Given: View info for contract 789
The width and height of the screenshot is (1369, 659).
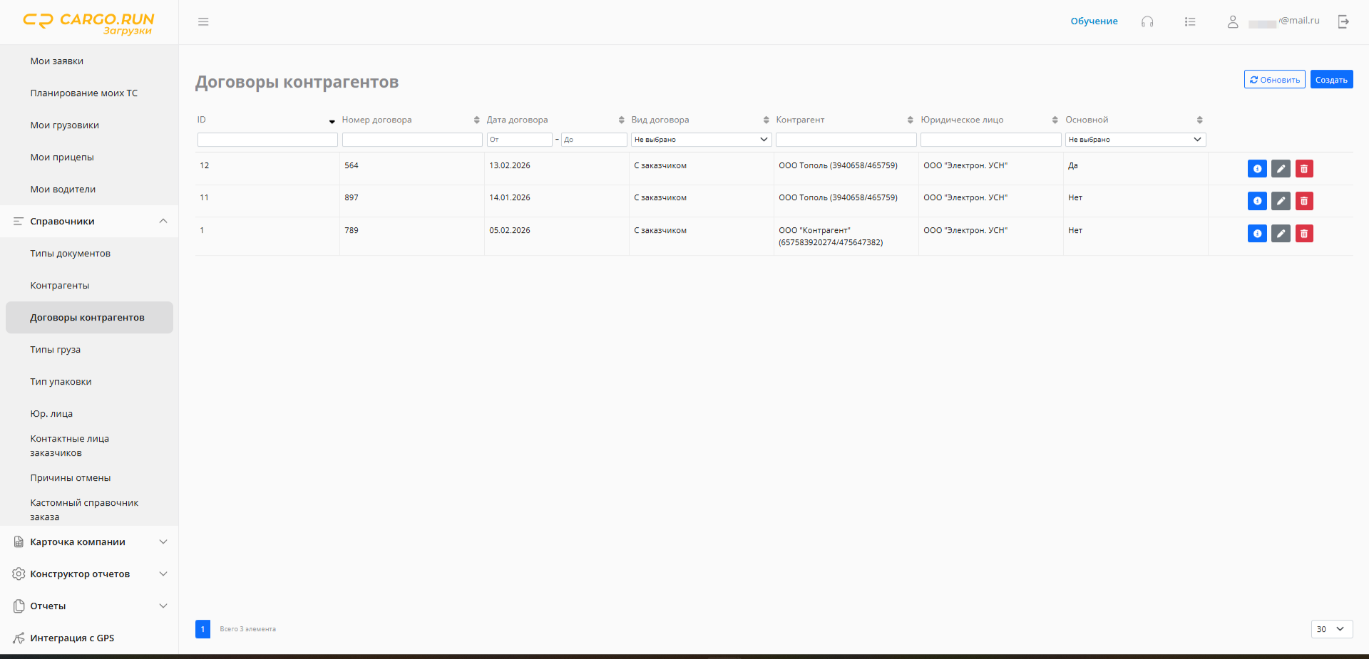Looking at the screenshot, I should pos(1257,234).
